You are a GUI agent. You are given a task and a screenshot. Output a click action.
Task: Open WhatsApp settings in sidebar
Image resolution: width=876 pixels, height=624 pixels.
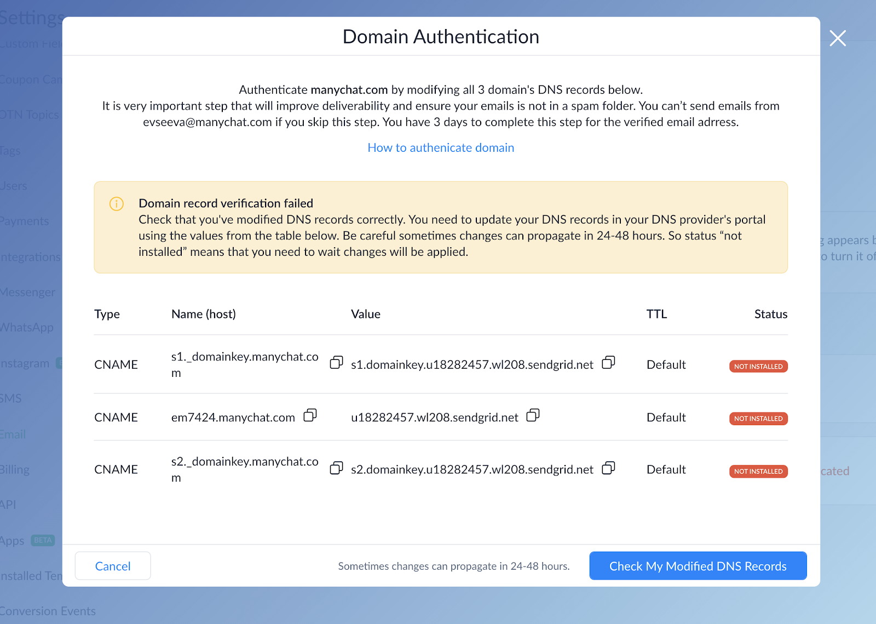pyautogui.click(x=27, y=328)
